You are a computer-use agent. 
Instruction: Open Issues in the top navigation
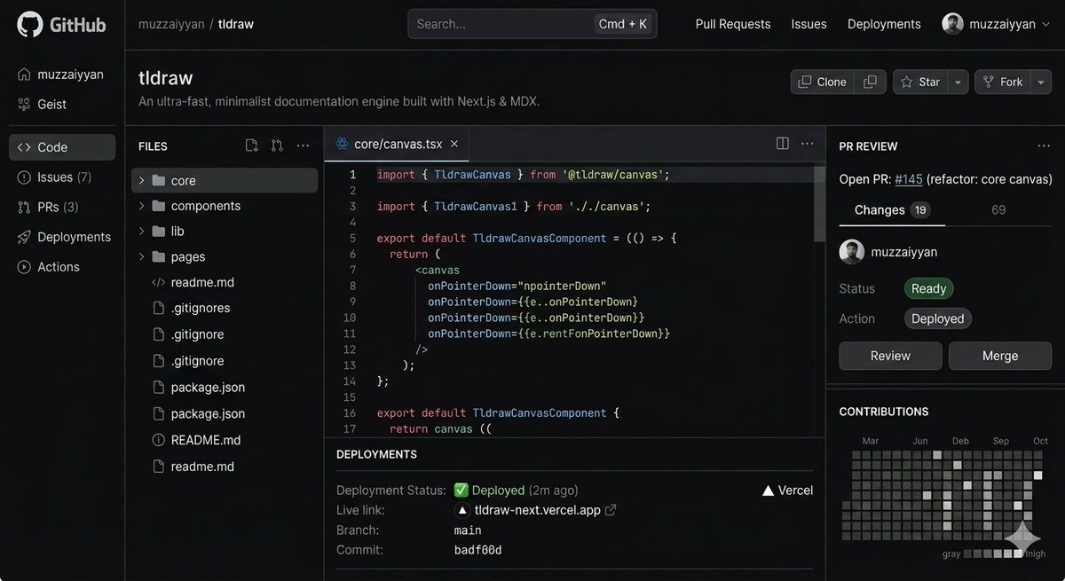[809, 24]
